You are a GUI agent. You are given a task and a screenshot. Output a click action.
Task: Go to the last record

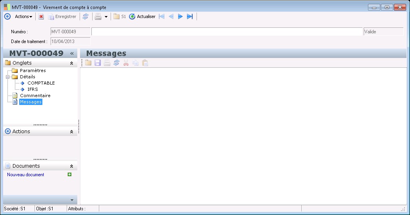pos(190,16)
